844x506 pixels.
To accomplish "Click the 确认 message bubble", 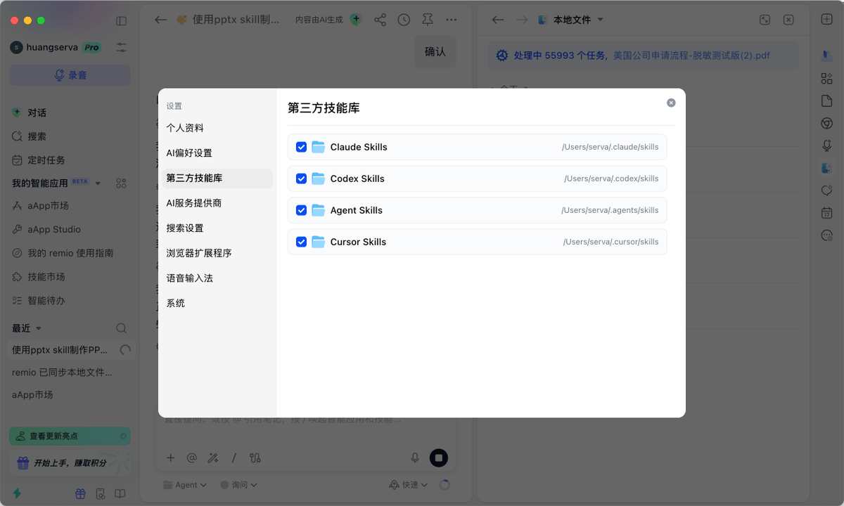I will tap(435, 52).
